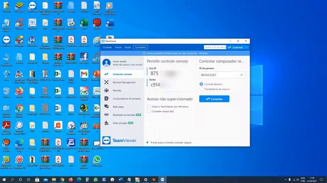Open the notification center icon
Viewport: 327px width, 183px height.
pyautogui.click(x=321, y=179)
